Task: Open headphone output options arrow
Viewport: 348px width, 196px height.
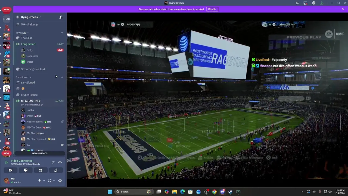Action: (x=54, y=180)
